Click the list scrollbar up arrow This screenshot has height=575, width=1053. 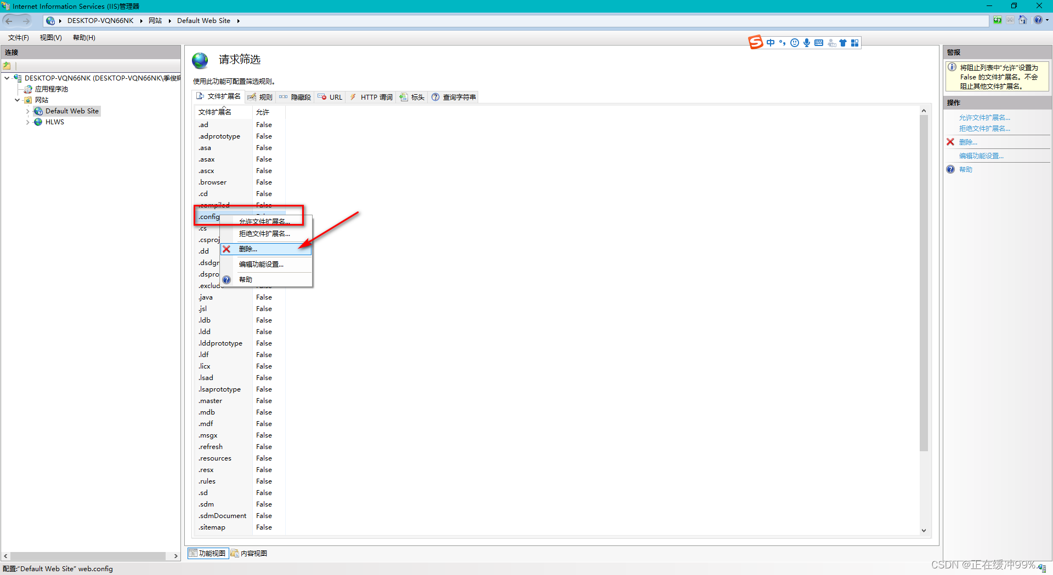coord(924,111)
